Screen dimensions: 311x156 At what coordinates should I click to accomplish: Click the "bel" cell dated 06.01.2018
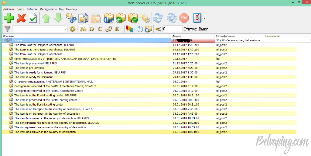(x=218, y=81)
